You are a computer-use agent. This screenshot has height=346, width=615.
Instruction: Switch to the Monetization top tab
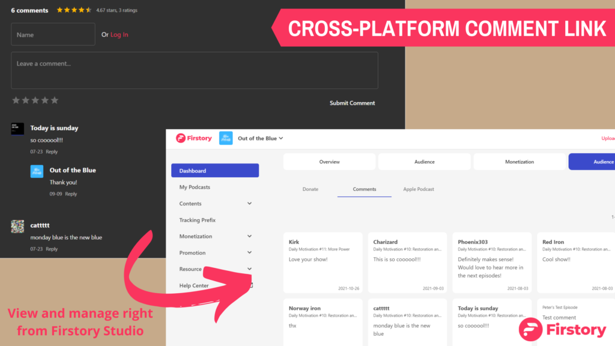[520, 162]
